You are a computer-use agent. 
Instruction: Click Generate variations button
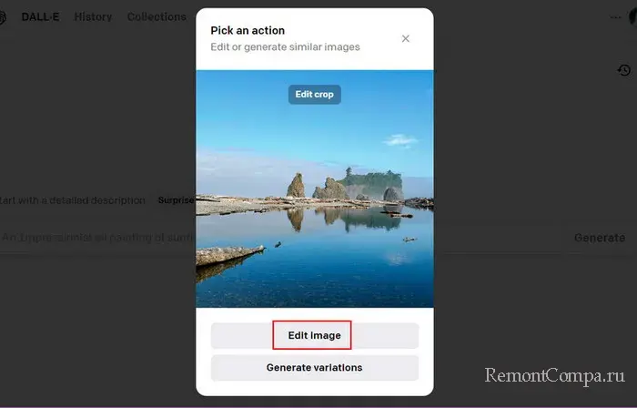click(314, 368)
